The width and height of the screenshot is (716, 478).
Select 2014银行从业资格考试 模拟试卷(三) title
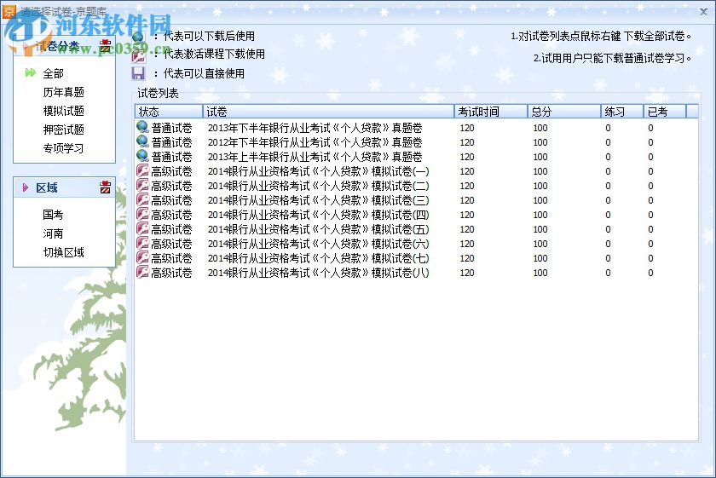click(x=318, y=200)
